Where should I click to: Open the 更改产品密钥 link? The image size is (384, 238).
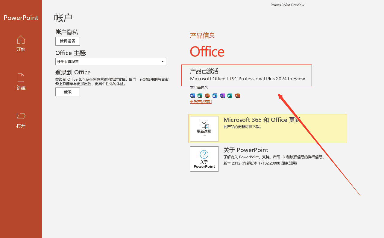(201, 102)
